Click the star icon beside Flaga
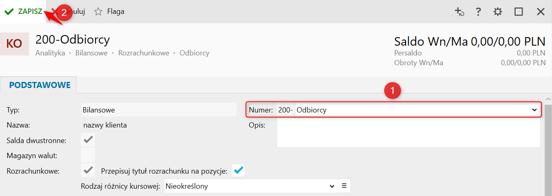The image size is (552, 196). [x=98, y=12]
